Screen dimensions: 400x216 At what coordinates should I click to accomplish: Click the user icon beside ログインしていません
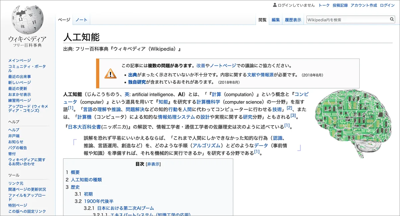tap(275, 5)
